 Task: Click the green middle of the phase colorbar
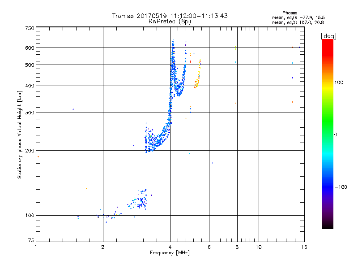[328, 121]
